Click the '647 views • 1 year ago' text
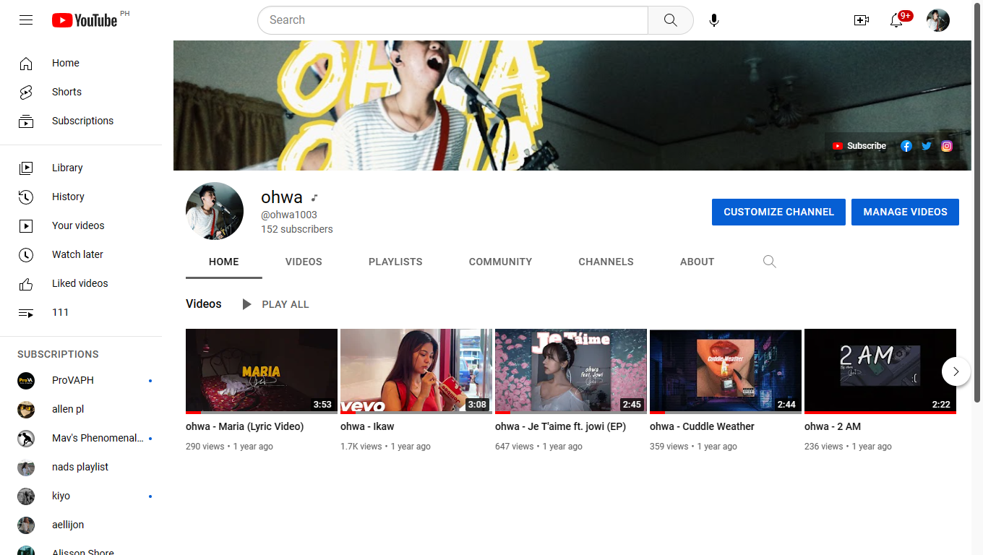The image size is (983, 555). [x=538, y=447]
